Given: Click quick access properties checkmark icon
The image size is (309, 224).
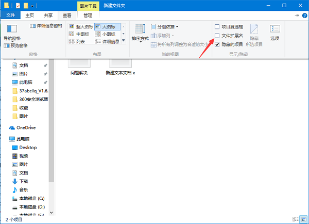Looking at the screenshot, I should click(x=18, y=6).
